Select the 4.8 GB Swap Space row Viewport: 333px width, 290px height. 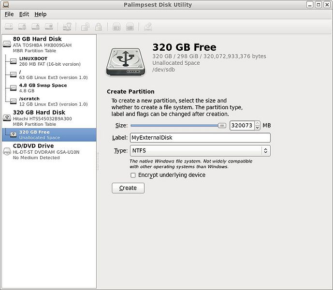(49, 88)
